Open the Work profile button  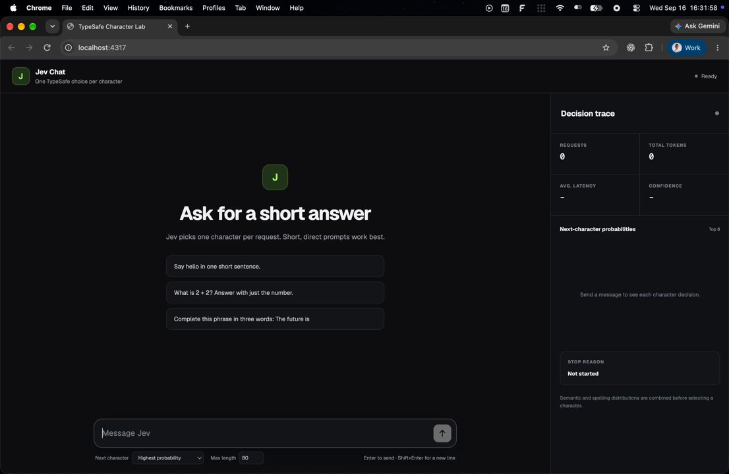coord(687,47)
